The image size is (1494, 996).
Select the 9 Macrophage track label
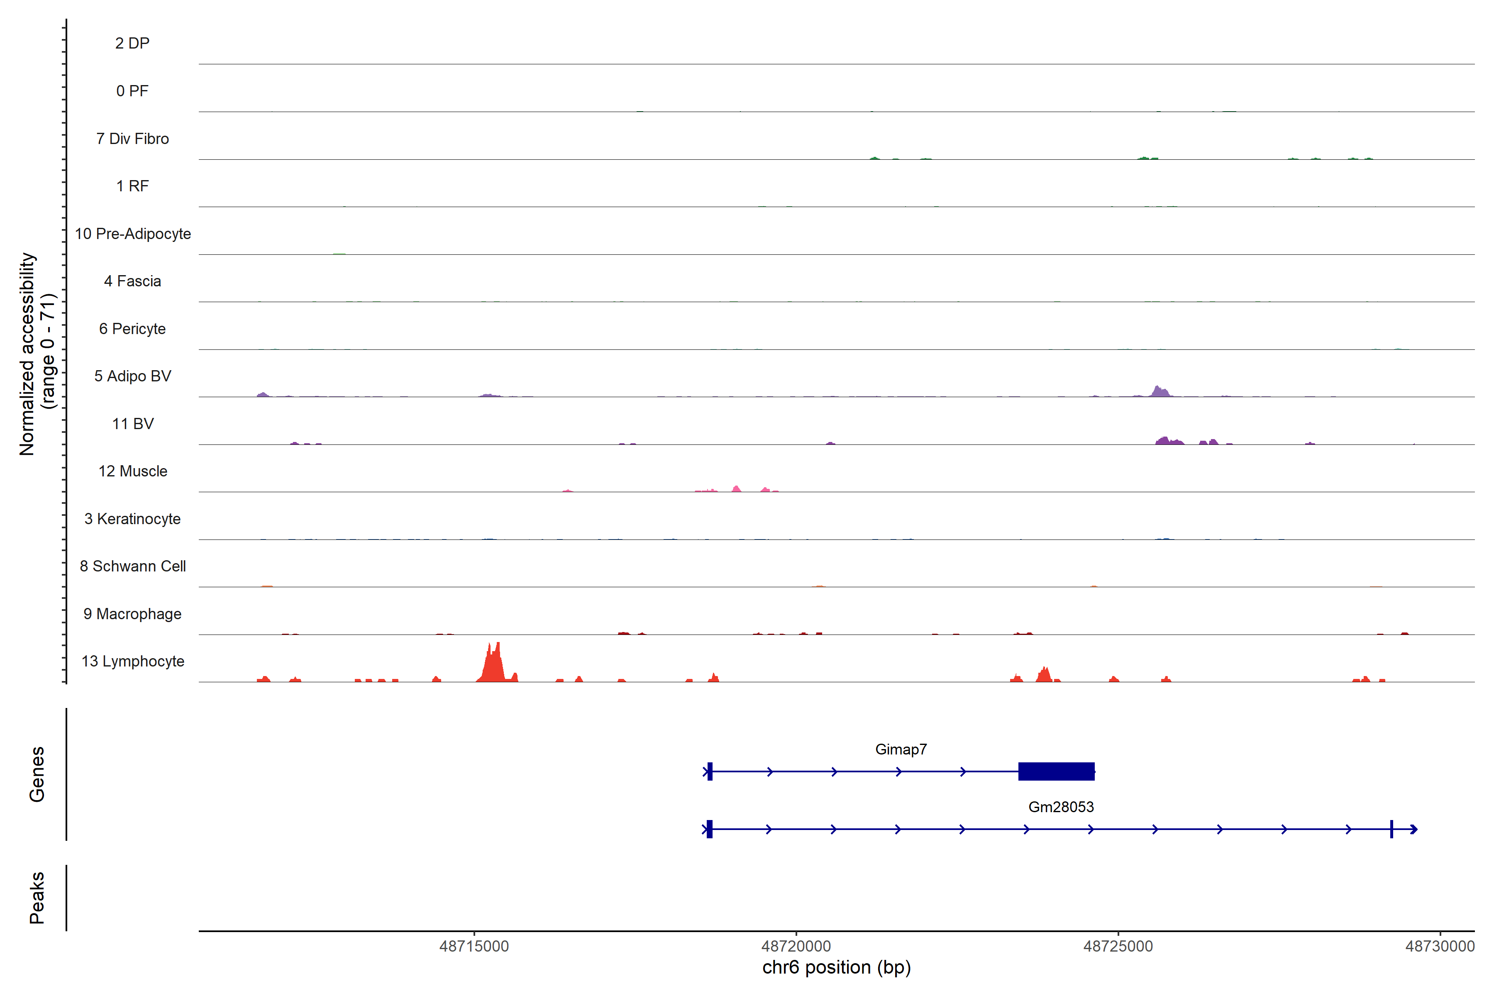click(x=132, y=614)
